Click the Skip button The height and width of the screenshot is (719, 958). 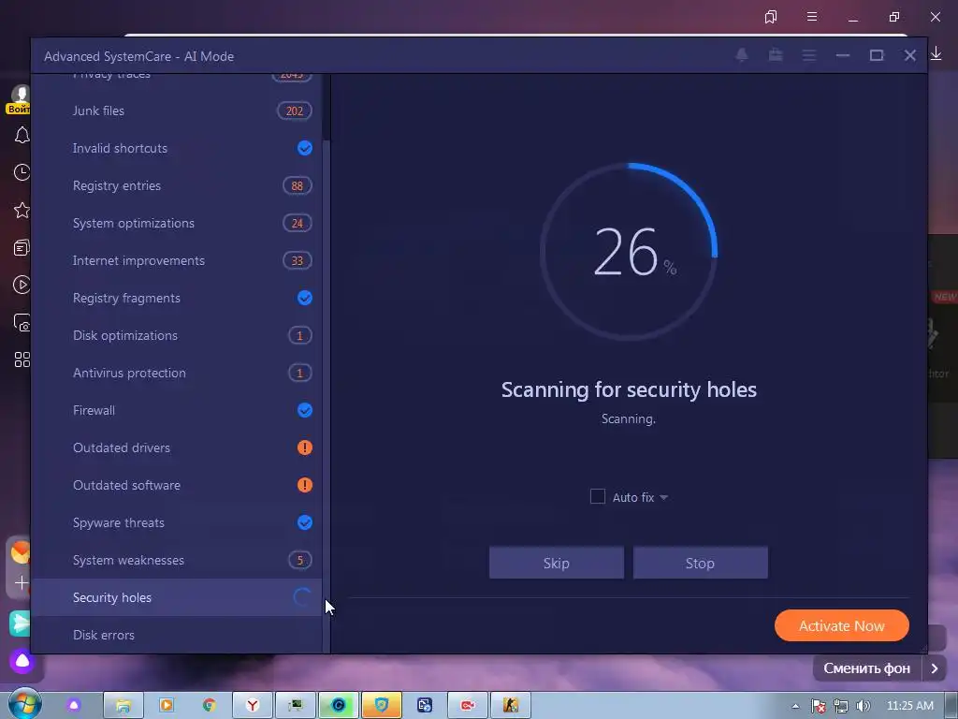tap(556, 563)
